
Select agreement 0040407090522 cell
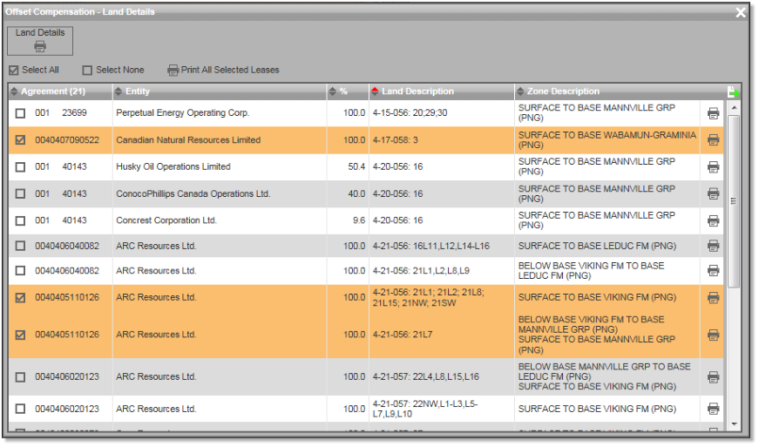pyautogui.click(x=67, y=139)
